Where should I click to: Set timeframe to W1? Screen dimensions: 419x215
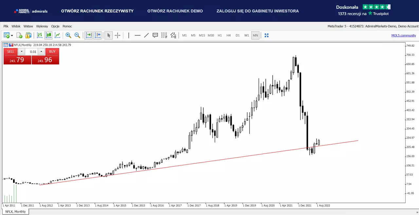point(246,35)
